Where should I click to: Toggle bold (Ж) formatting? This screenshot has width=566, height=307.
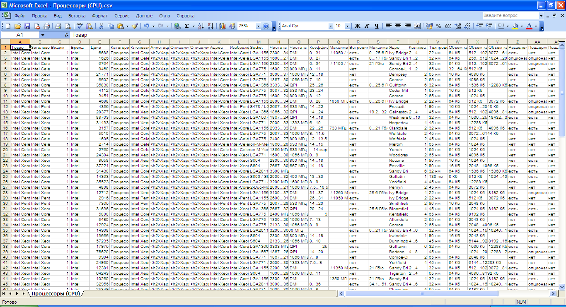[x=357, y=26]
